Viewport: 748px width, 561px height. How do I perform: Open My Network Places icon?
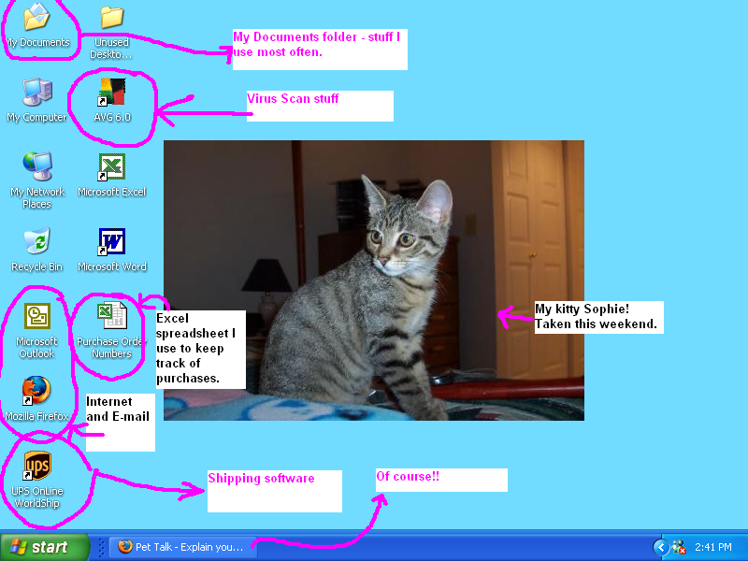point(36,180)
